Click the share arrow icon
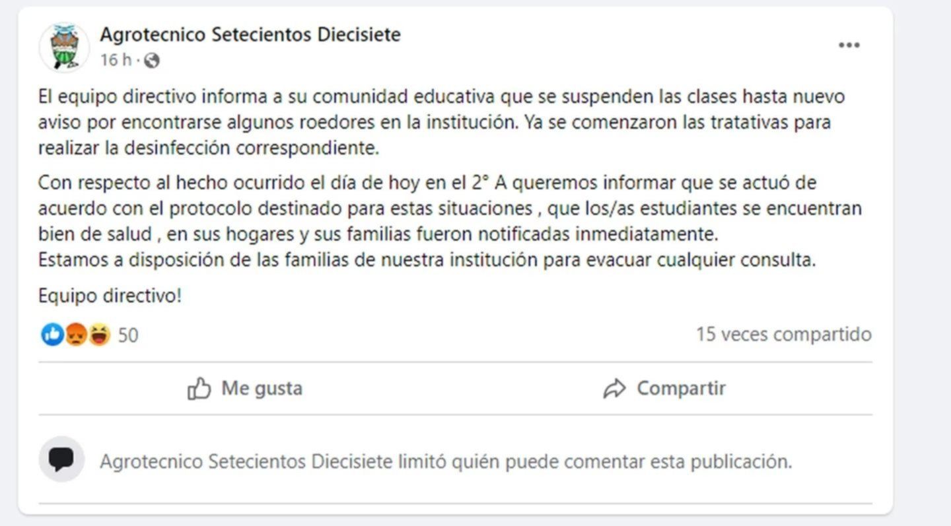The image size is (951, 526). (x=614, y=389)
